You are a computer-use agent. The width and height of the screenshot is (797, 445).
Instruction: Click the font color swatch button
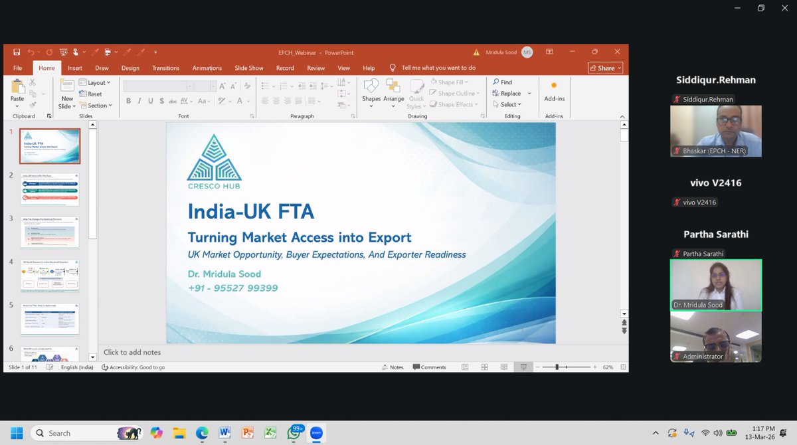[240, 101]
